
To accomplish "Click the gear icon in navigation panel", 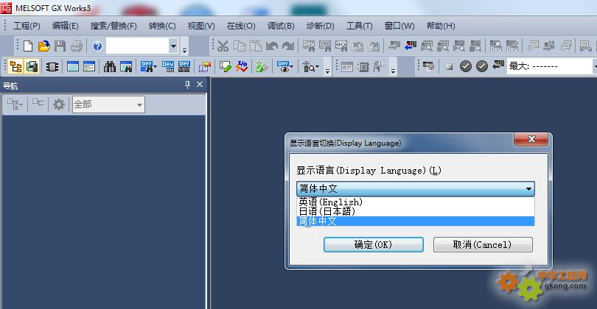I will 59,104.
